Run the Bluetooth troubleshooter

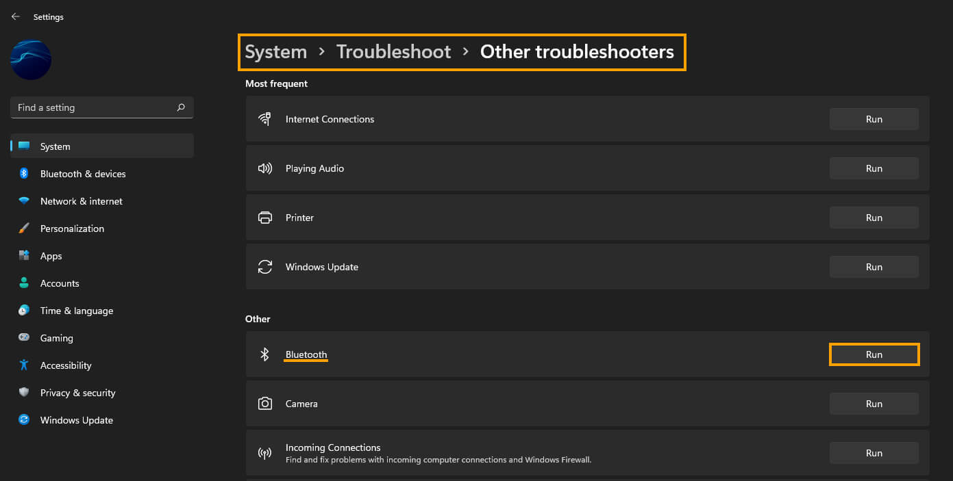[874, 354]
